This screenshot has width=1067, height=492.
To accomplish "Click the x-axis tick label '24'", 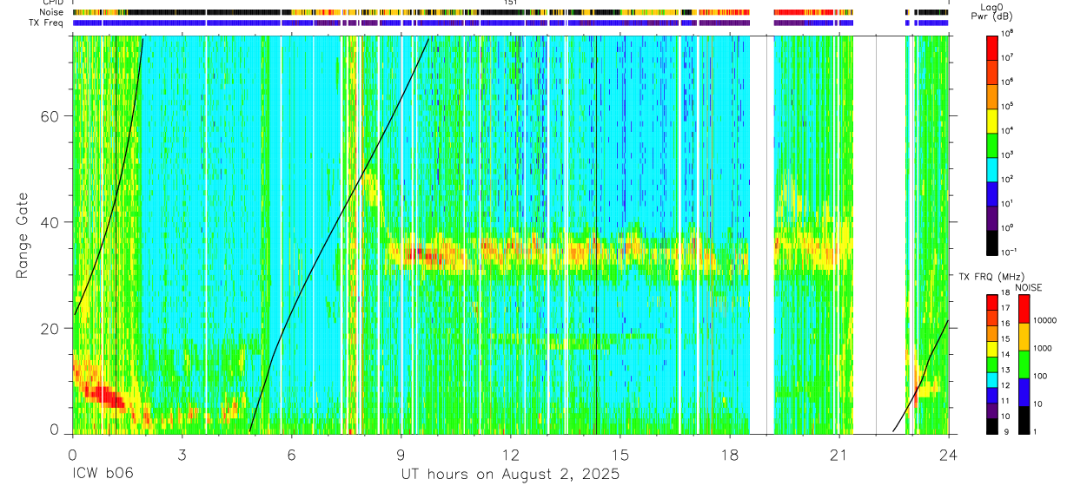I will 948,455.
